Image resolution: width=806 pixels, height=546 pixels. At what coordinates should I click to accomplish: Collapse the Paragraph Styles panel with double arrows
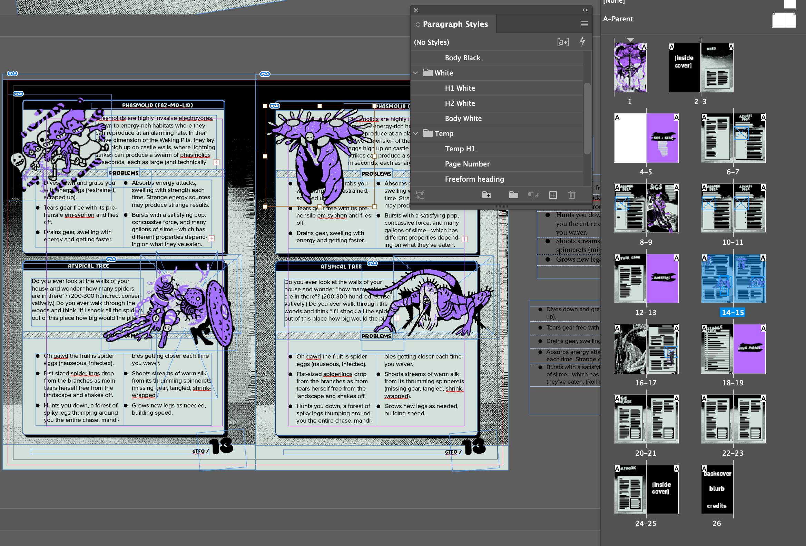coord(585,10)
